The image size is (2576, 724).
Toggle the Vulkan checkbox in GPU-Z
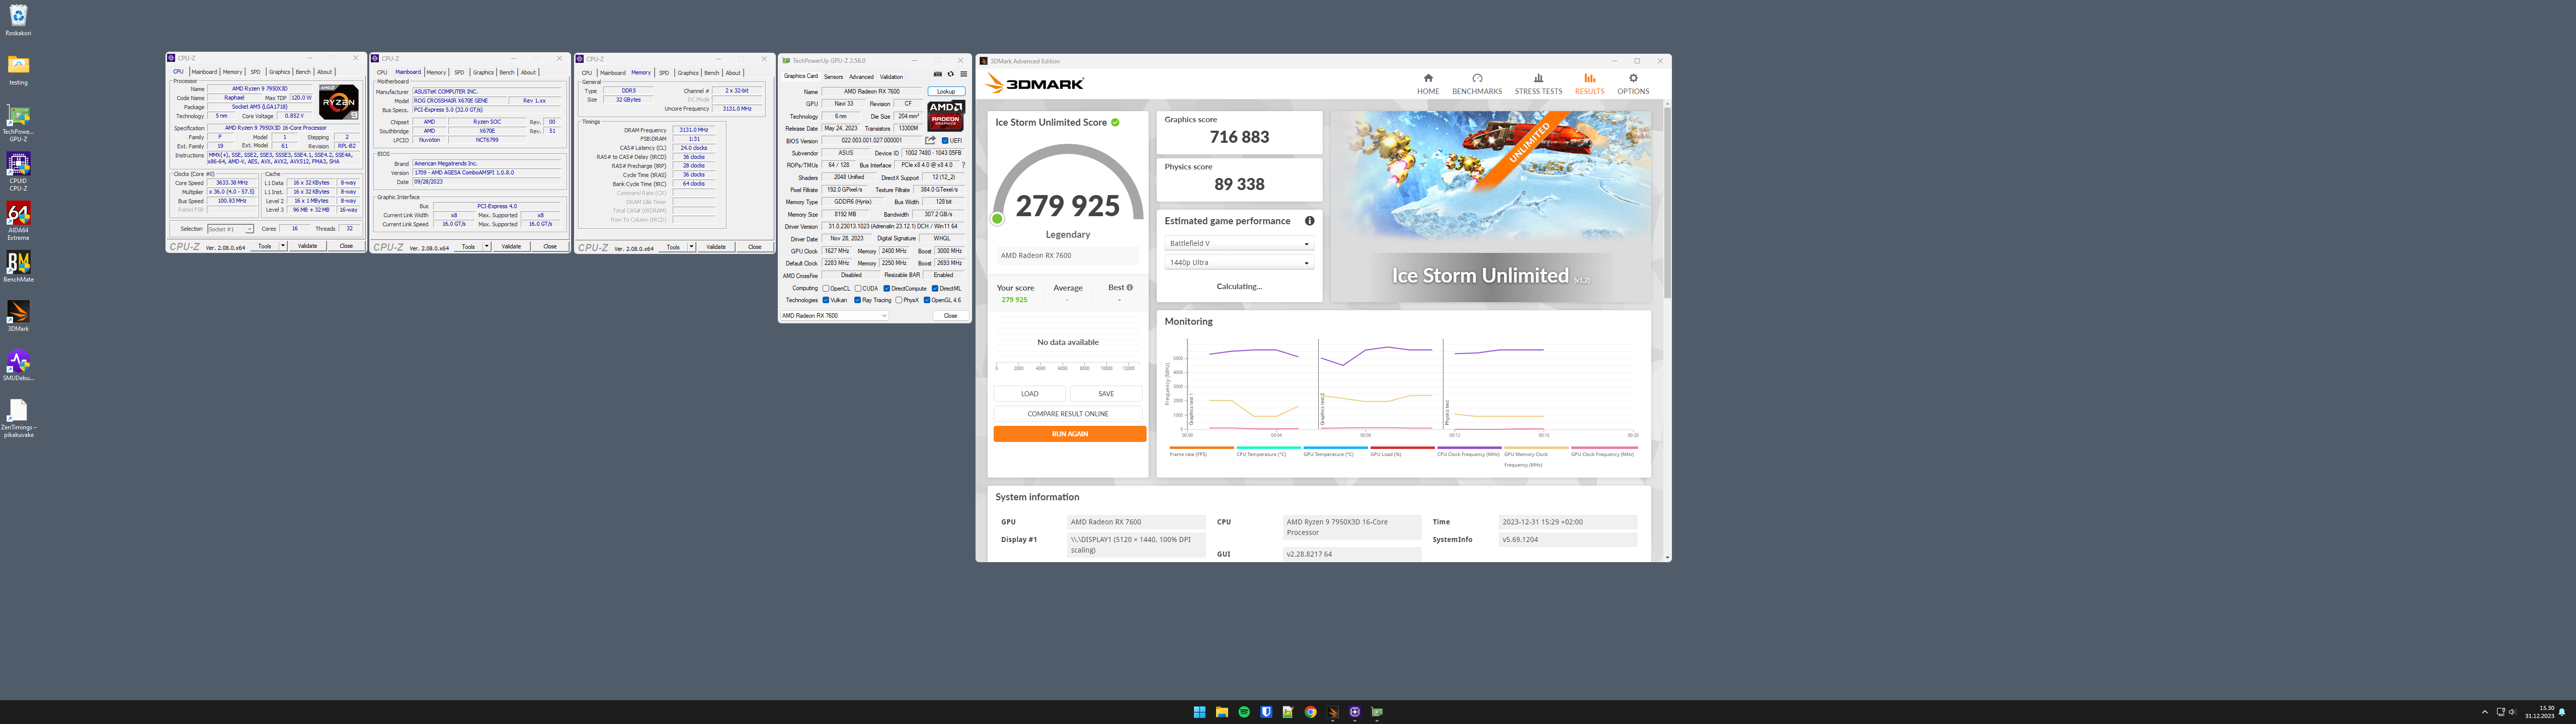coord(826,300)
